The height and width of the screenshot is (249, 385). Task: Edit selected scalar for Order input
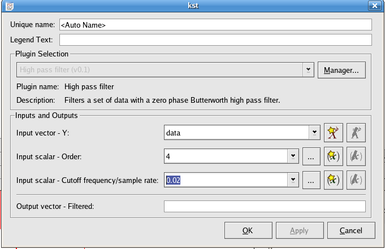(356, 156)
